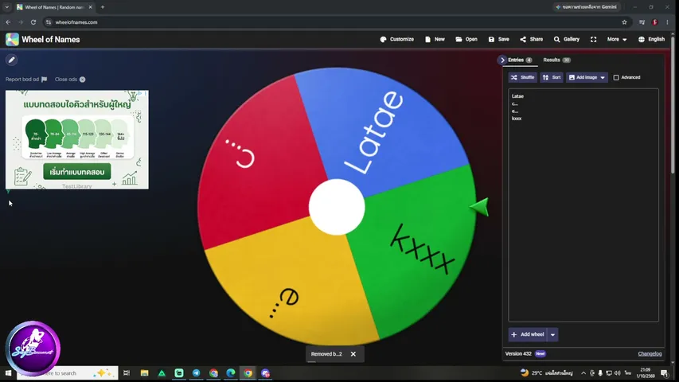Click the yellow wheel slice
Screen dimensions: 679x382
295,286
